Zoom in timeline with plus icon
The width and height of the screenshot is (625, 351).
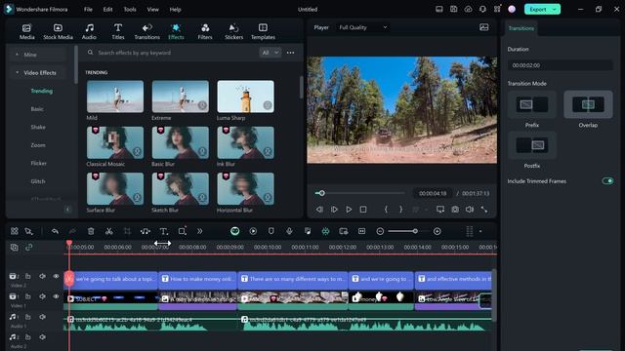coord(437,231)
